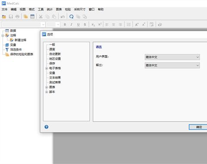Click the save floppy disk icon
This screenshot has height=164, width=207.
coord(11,17)
